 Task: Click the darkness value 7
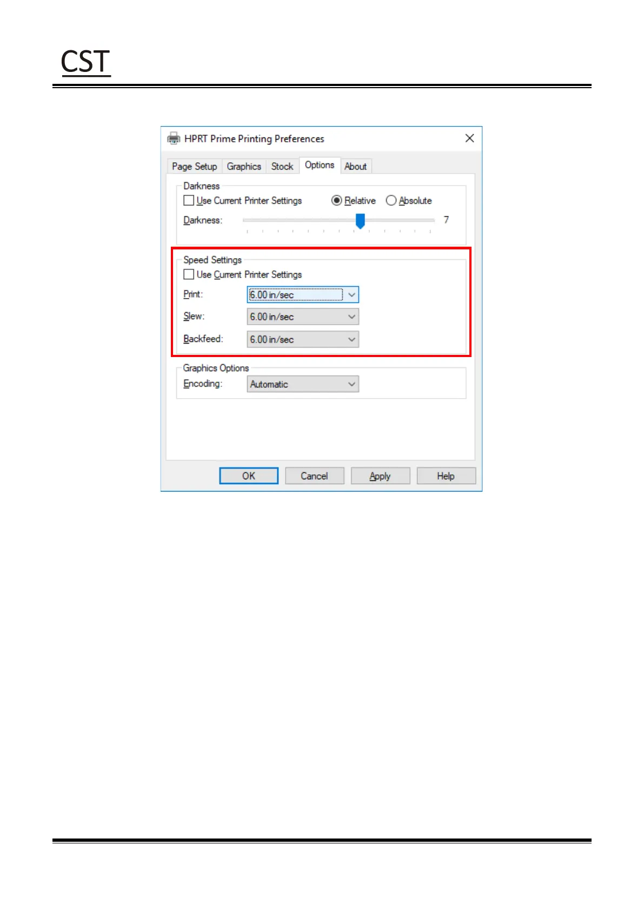pos(446,220)
